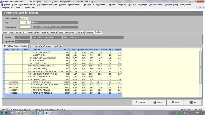Switch to OB - Ordem de Beneficiamento tab

click(x=40, y=46)
